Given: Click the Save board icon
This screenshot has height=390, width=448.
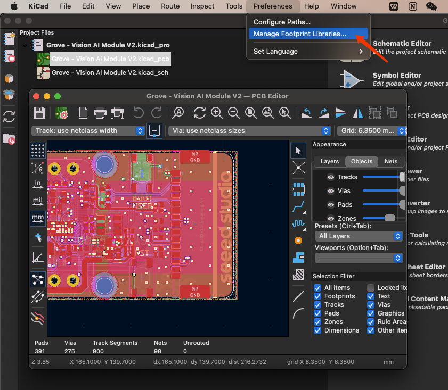Looking at the screenshot, I should pos(39,113).
